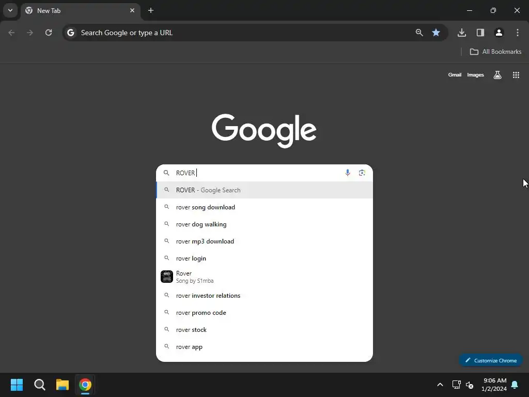The image size is (529, 397).
Task: Open network status tray icon
Action: pyautogui.click(x=457, y=385)
